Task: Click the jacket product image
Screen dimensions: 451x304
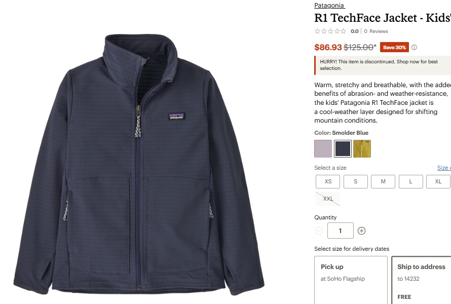Action: (x=139, y=164)
